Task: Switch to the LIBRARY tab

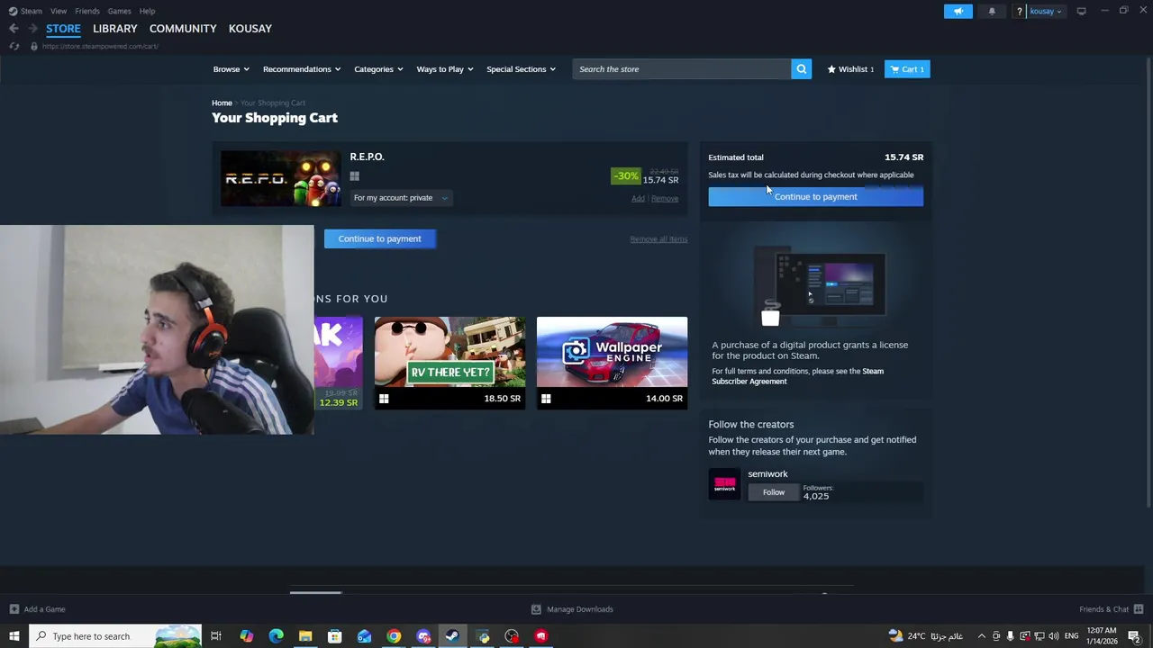Action: click(x=115, y=29)
